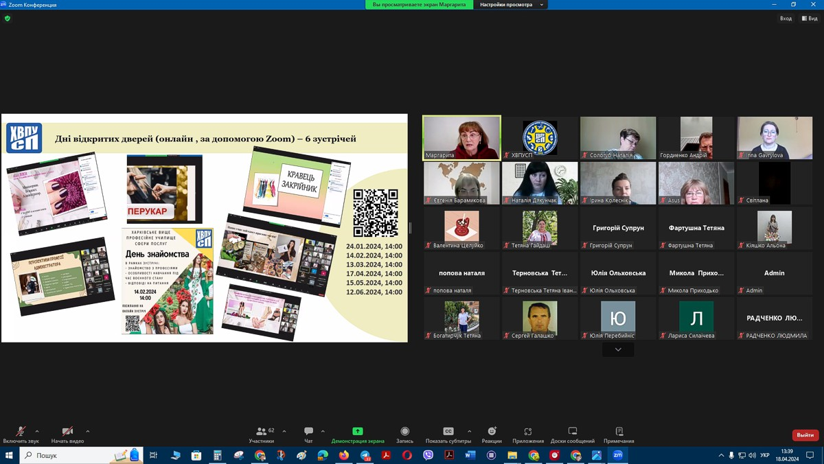Expand the arrow next to Участники
The width and height of the screenshot is (824, 464).
[284, 432]
